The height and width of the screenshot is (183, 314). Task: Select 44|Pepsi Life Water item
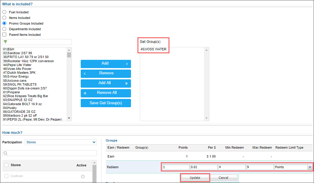point(17,65)
